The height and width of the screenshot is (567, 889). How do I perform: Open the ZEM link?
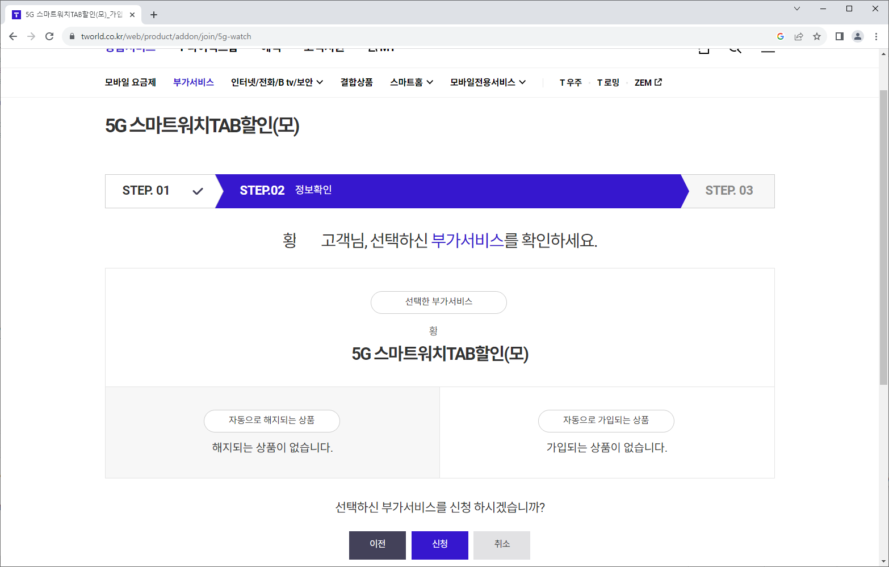click(x=643, y=82)
